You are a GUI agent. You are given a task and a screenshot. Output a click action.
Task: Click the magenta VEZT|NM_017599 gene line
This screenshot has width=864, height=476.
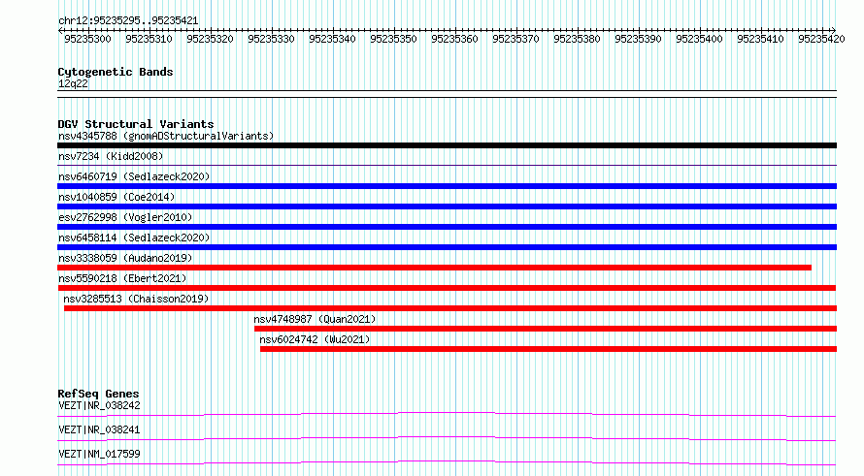coord(447,462)
